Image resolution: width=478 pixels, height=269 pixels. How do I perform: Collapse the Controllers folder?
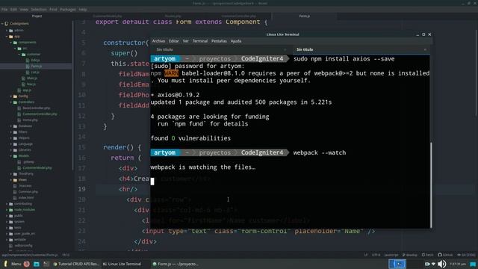pyautogui.click(x=11, y=102)
